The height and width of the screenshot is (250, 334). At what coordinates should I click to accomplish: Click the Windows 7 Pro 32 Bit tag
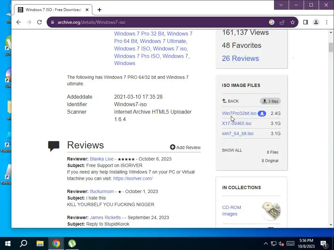click(139, 34)
